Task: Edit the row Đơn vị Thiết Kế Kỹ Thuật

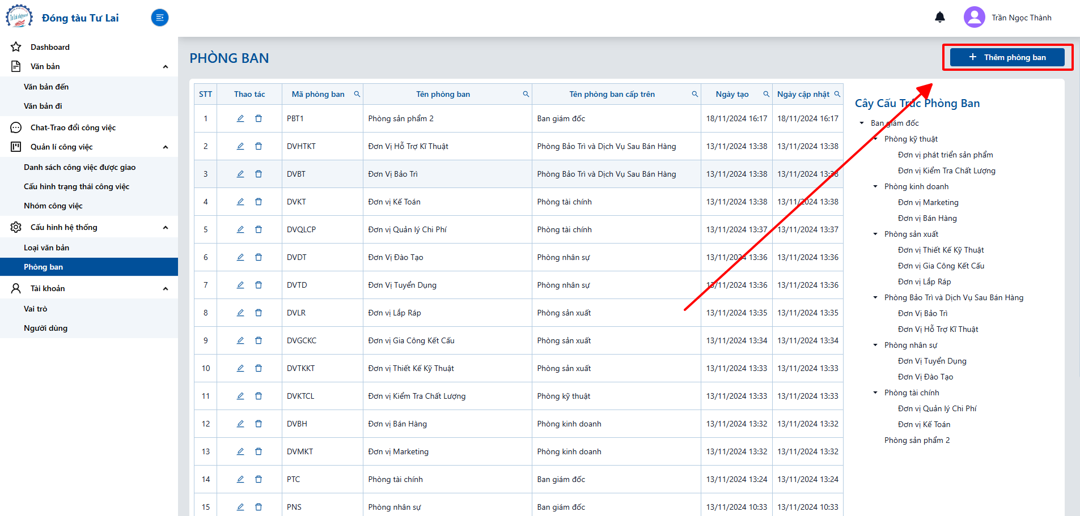Action: click(x=240, y=368)
